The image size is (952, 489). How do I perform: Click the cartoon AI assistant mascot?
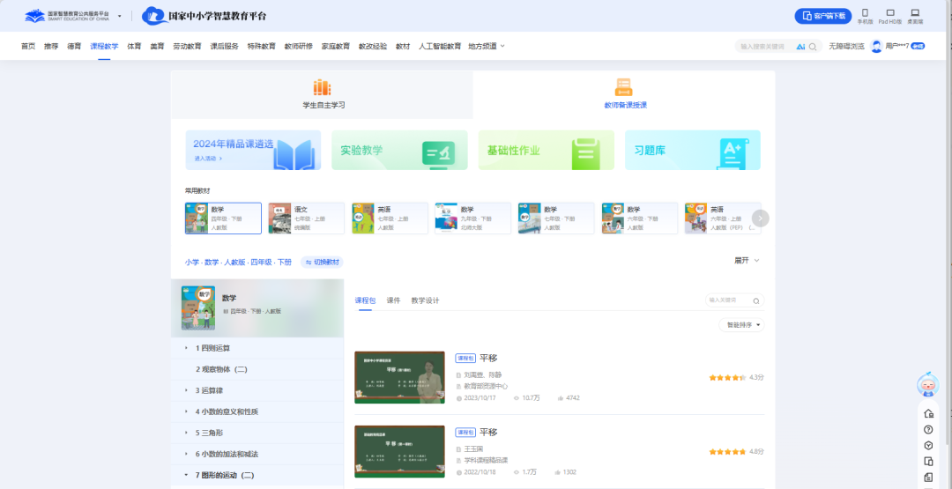pyautogui.click(x=927, y=384)
